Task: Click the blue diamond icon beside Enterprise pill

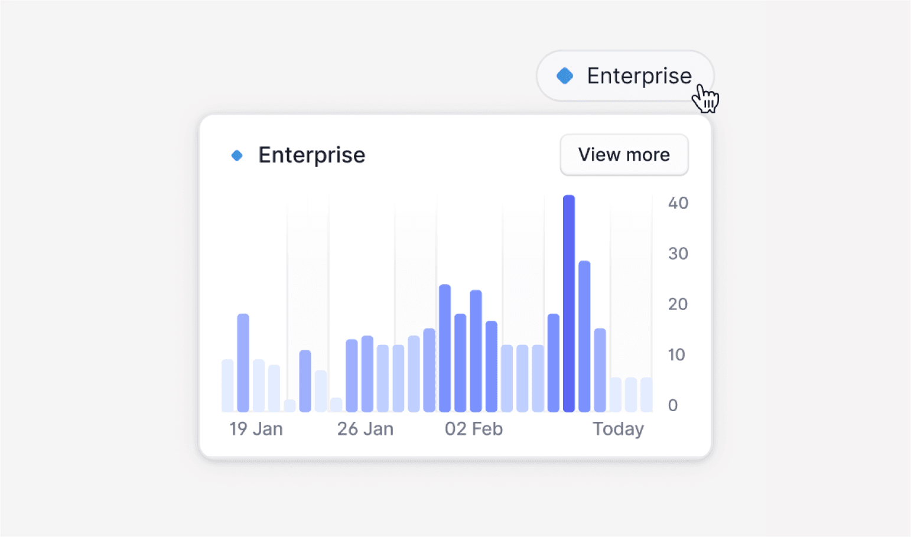Action: click(565, 76)
